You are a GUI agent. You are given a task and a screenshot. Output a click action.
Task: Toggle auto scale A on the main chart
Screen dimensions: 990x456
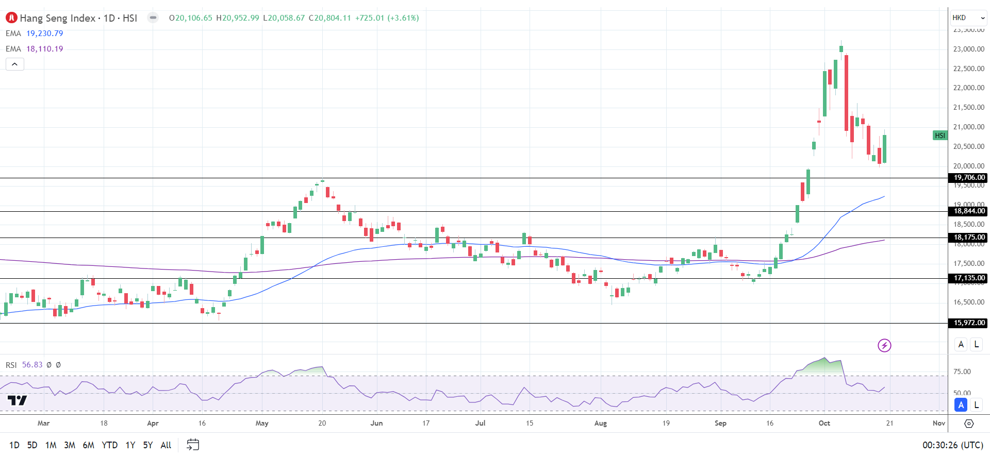[x=961, y=344]
